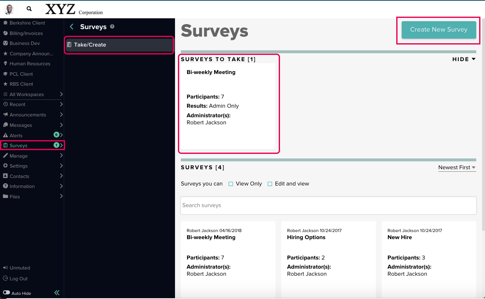Check the View Only checkbox
The width and height of the screenshot is (485, 299).
pos(231,184)
